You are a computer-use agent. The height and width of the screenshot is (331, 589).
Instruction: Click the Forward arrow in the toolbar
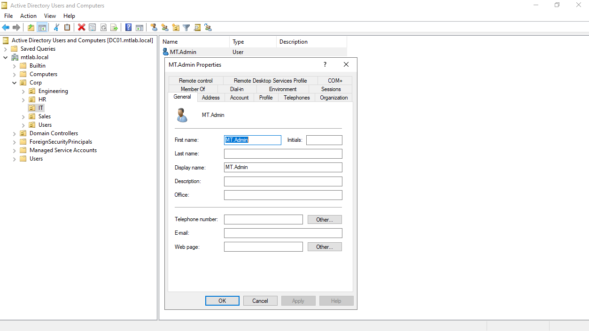pos(16,27)
